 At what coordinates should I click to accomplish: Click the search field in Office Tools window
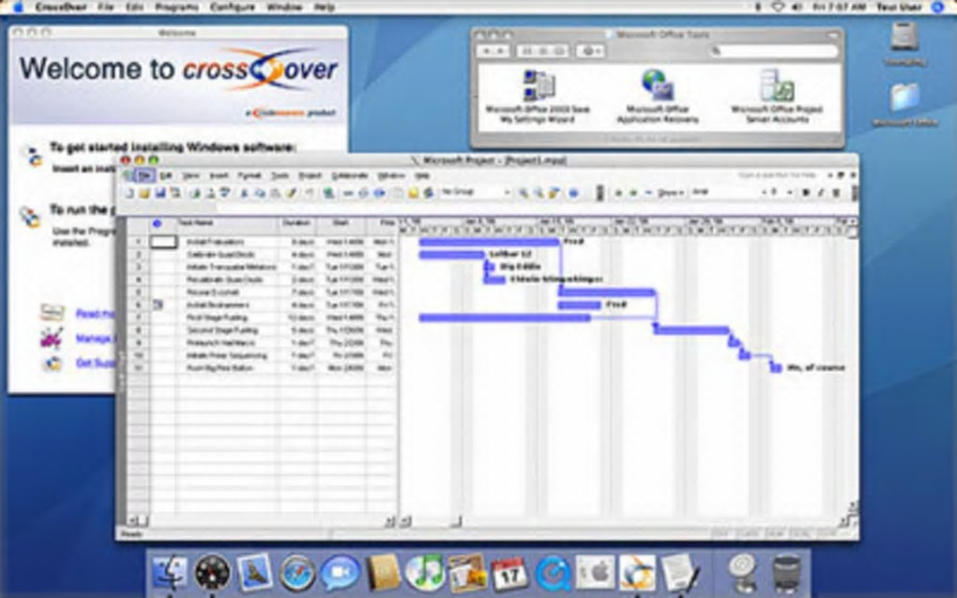pyautogui.click(x=773, y=52)
